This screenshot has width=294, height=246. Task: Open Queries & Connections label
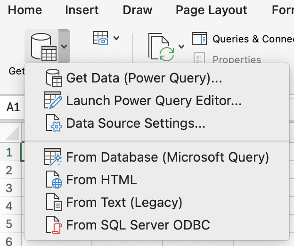(253, 39)
